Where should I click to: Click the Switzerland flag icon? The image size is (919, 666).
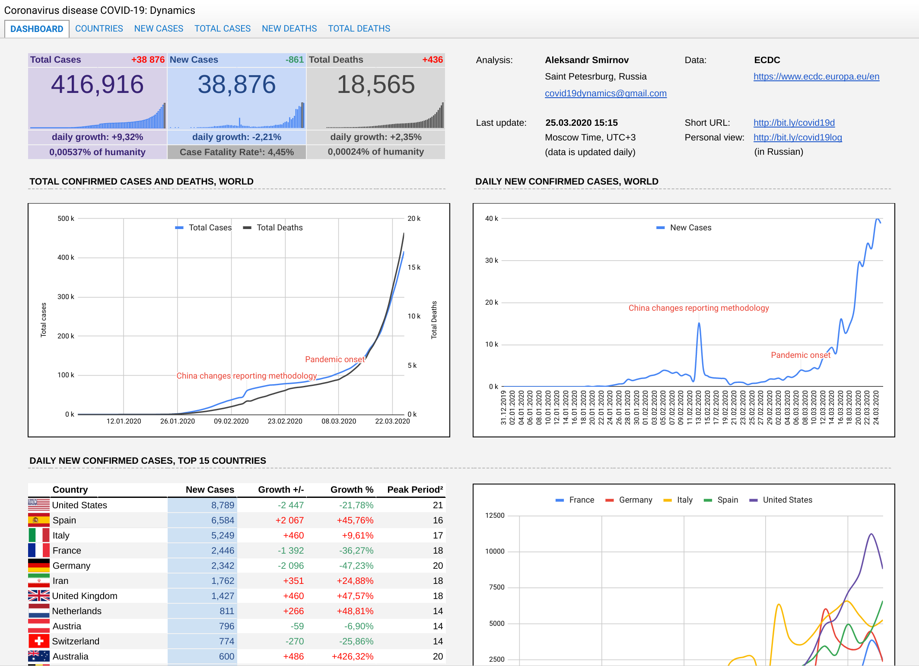pos(38,641)
